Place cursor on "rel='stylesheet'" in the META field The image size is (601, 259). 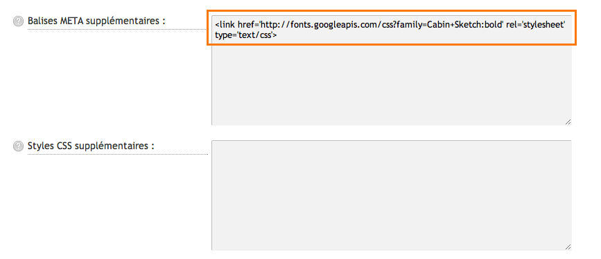click(536, 26)
